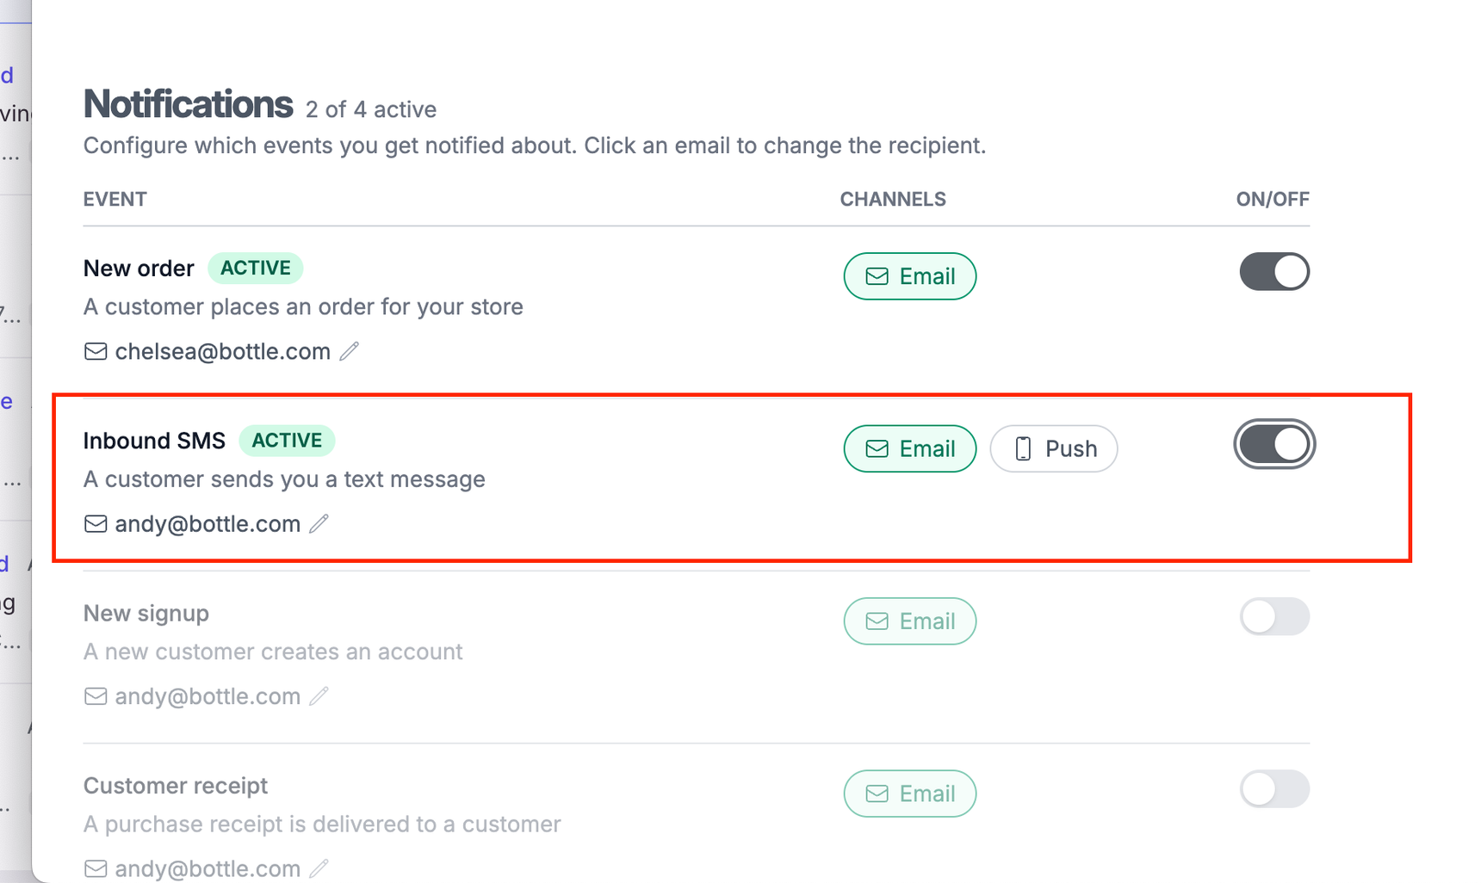Toggle Email channel for Inbound SMS
This screenshot has height=883, width=1481.
click(909, 448)
